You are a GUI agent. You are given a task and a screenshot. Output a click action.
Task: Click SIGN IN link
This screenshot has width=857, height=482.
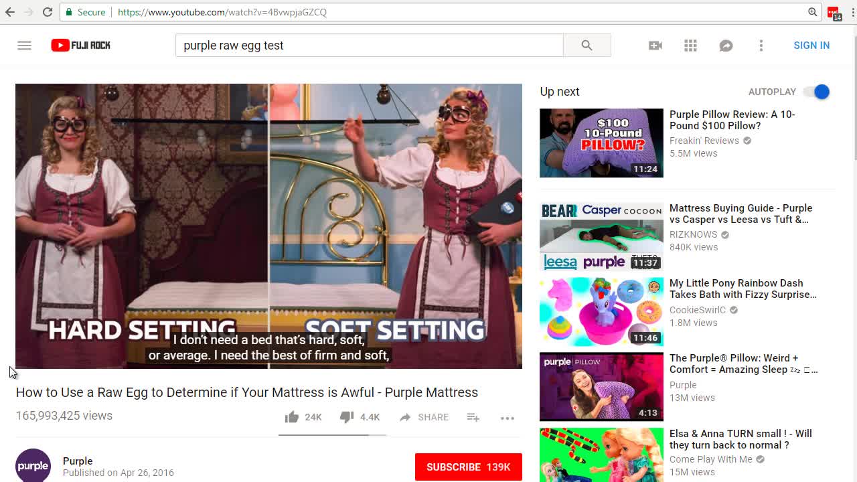811,46
